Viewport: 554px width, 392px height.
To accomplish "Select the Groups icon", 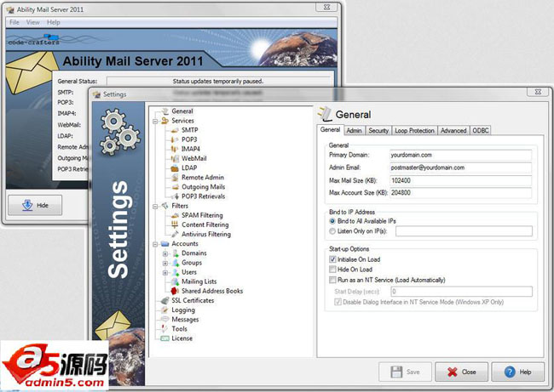I will [176, 263].
